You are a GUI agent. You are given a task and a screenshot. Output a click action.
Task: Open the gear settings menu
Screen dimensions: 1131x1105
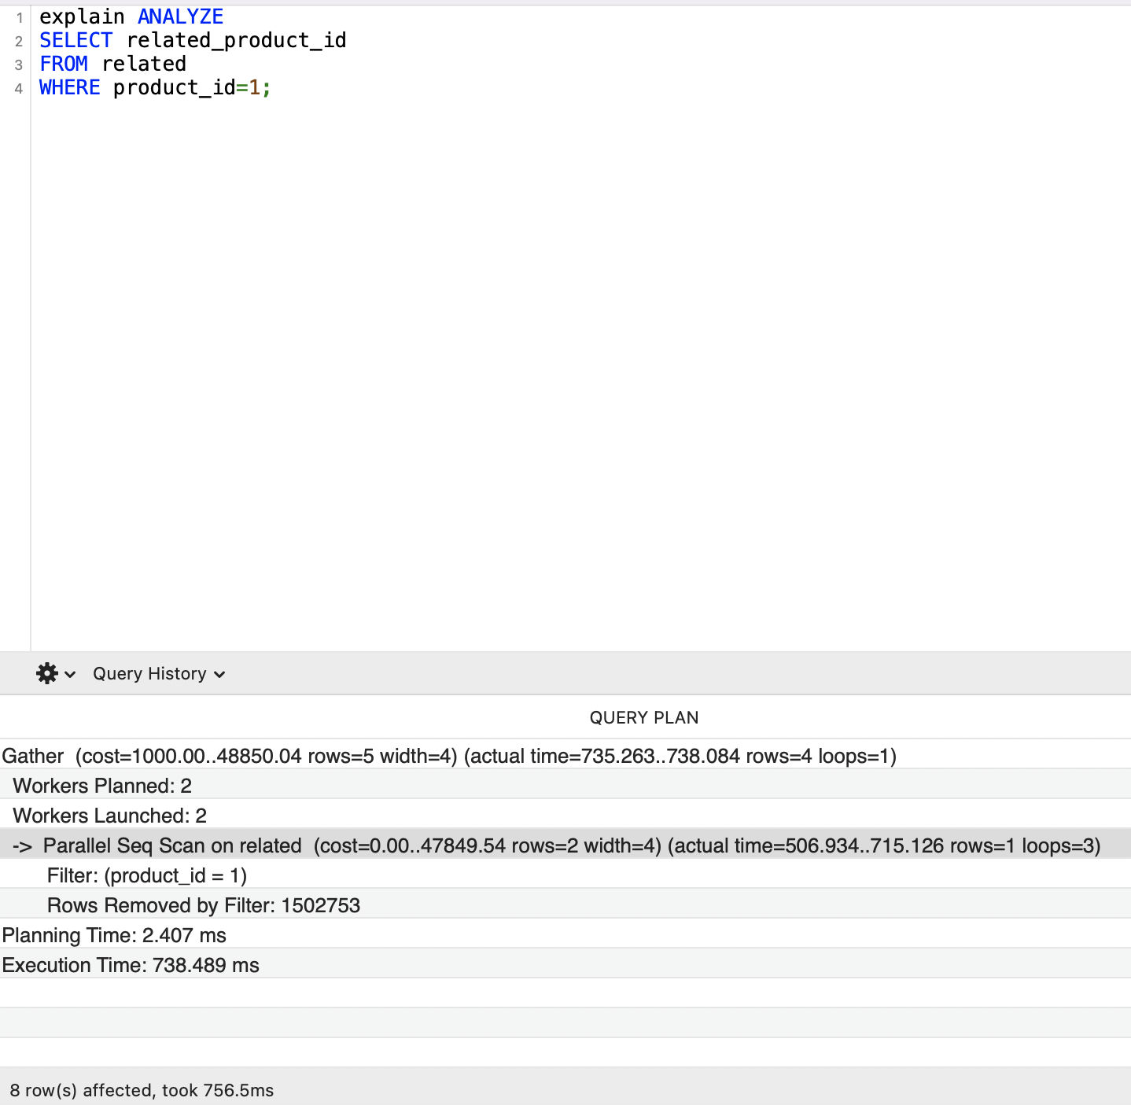[47, 674]
